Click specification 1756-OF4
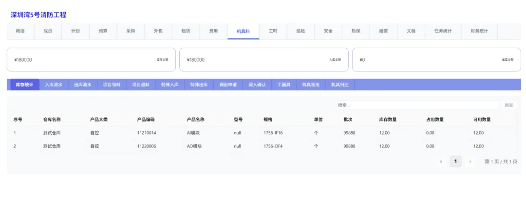The width and height of the screenshot is (526, 215). click(273, 146)
